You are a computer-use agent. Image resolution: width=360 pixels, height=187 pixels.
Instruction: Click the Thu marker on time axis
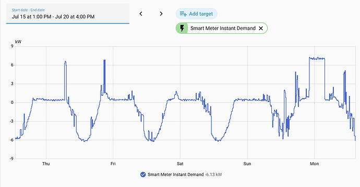[x=46, y=164]
